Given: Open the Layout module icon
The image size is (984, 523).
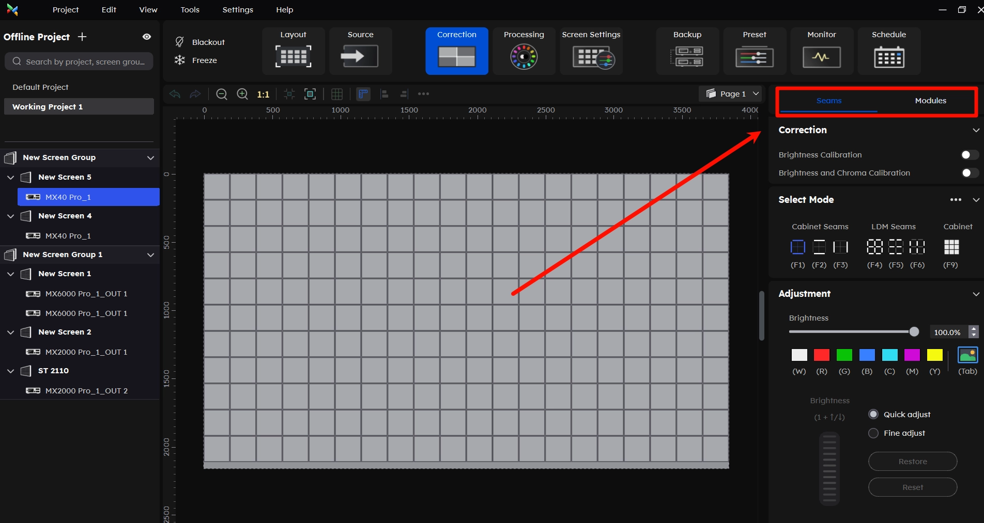Looking at the screenshot, I should coord(293,56).
